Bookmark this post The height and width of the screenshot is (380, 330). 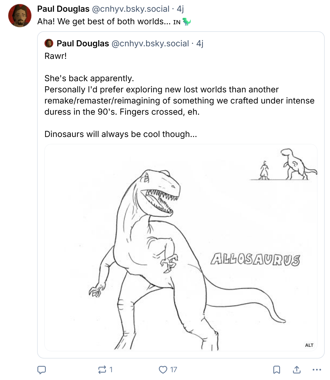pyautogui.click(x=276, y=370)
